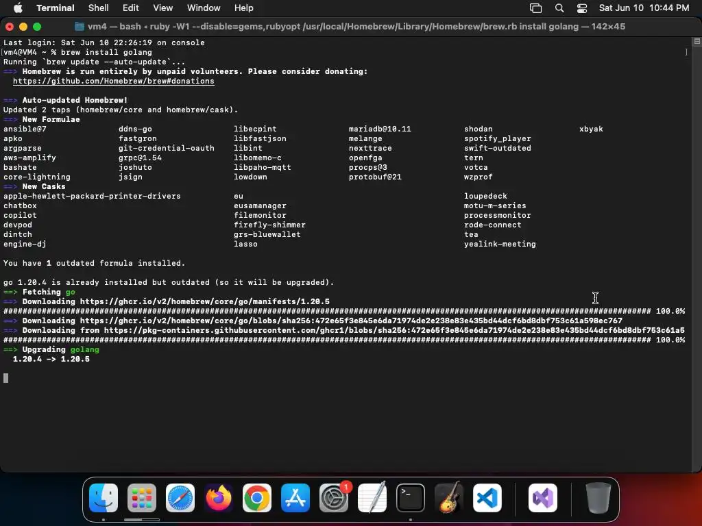The height and width of the screenshot is (526, 702).
Task: Click the scrollback toggle icon at top right
Action: 697,42
